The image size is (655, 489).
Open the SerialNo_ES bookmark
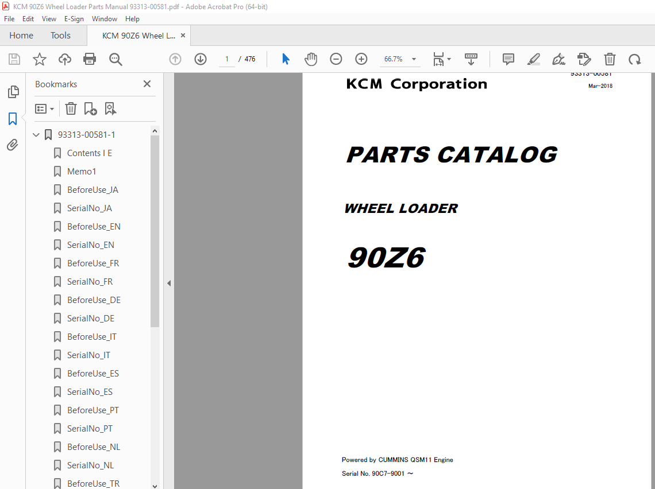click(x=90, y=392)
